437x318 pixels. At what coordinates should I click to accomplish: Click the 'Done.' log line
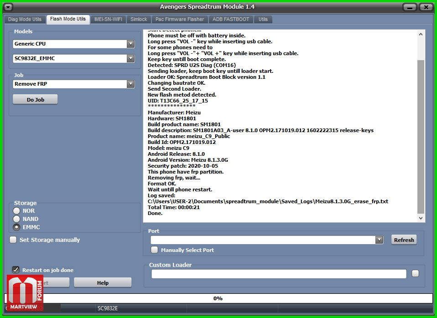pyautogui.click(x=155, y=213)
